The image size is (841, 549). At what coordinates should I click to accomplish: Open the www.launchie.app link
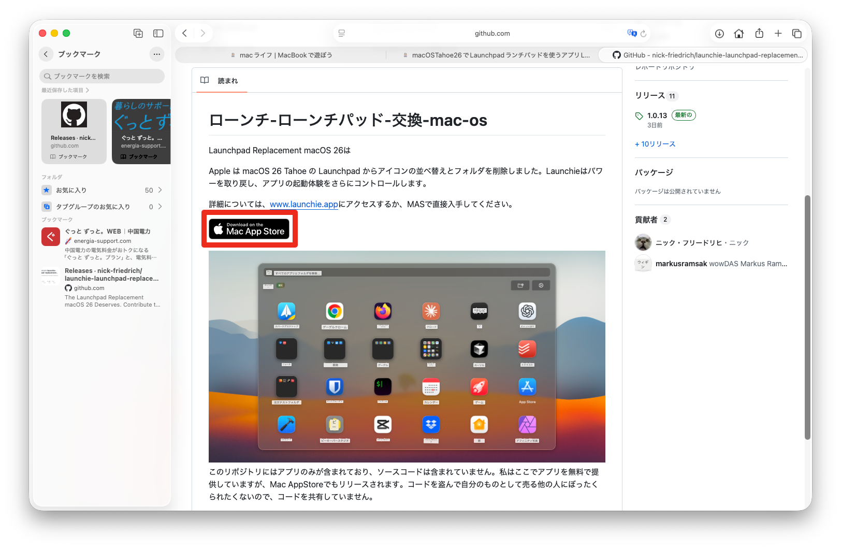pos(303,204)
